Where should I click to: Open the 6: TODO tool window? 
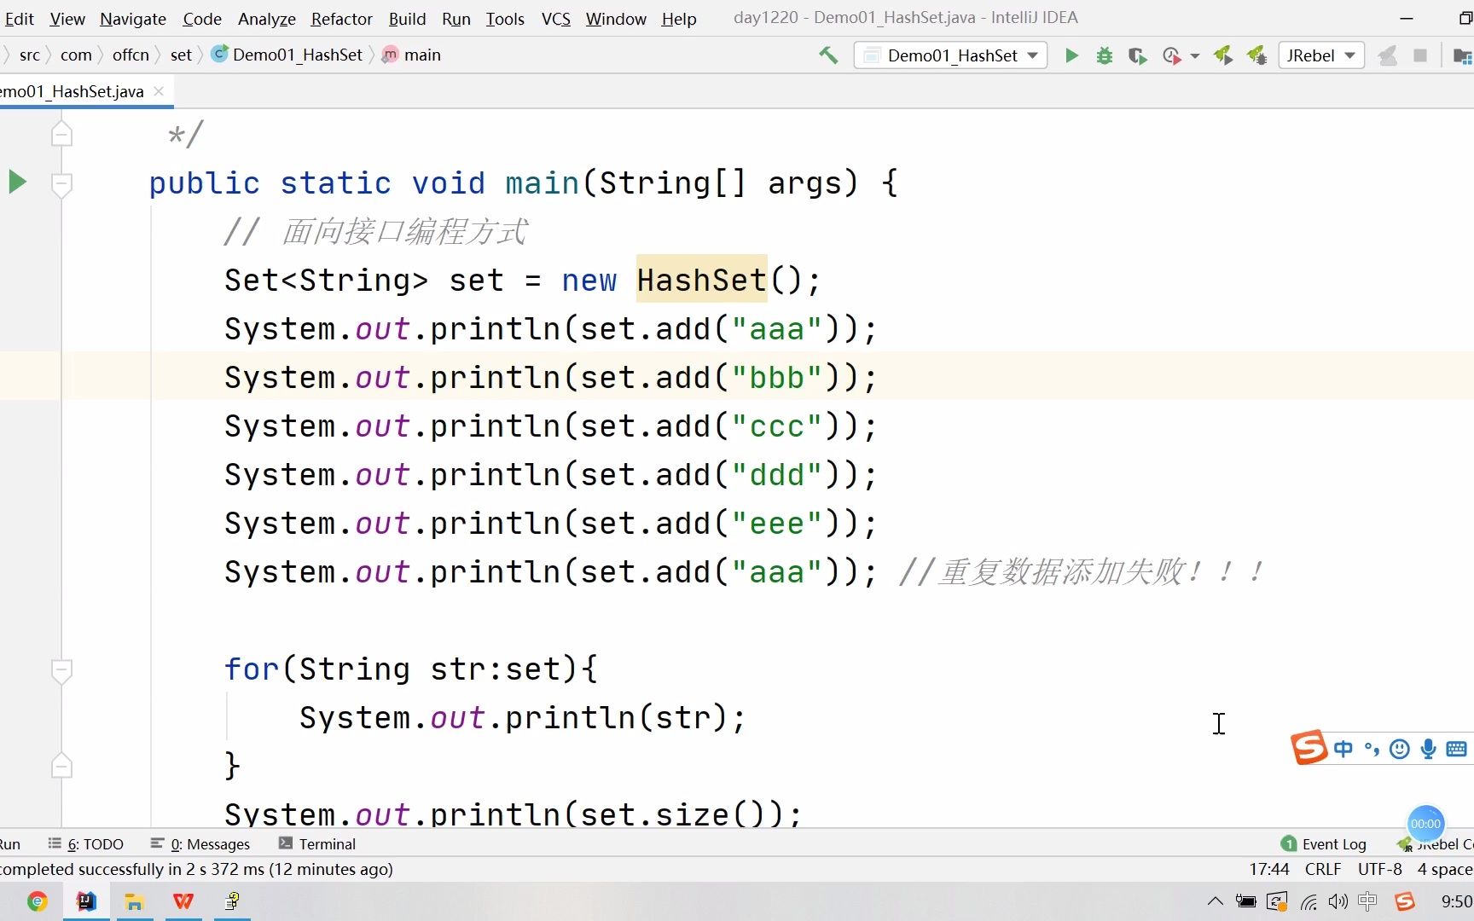click(86, 844)
